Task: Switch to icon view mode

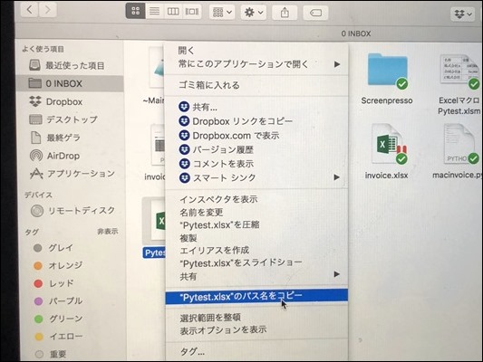Action: pyautogui.click(x=136, y=11)
